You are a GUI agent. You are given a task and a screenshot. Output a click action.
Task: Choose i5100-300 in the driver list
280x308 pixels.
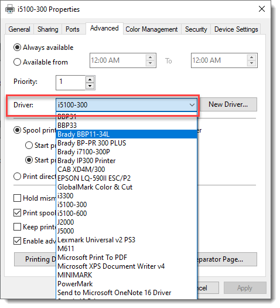(x=127, y=205)
